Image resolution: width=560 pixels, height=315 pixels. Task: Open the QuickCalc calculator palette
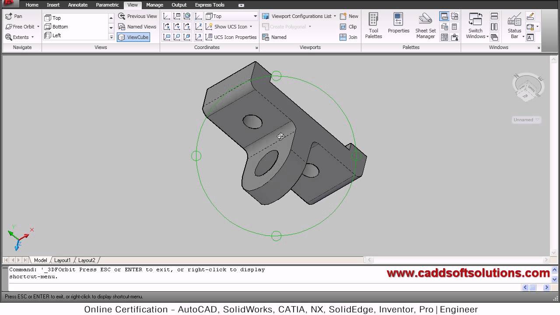pos(454,27)
